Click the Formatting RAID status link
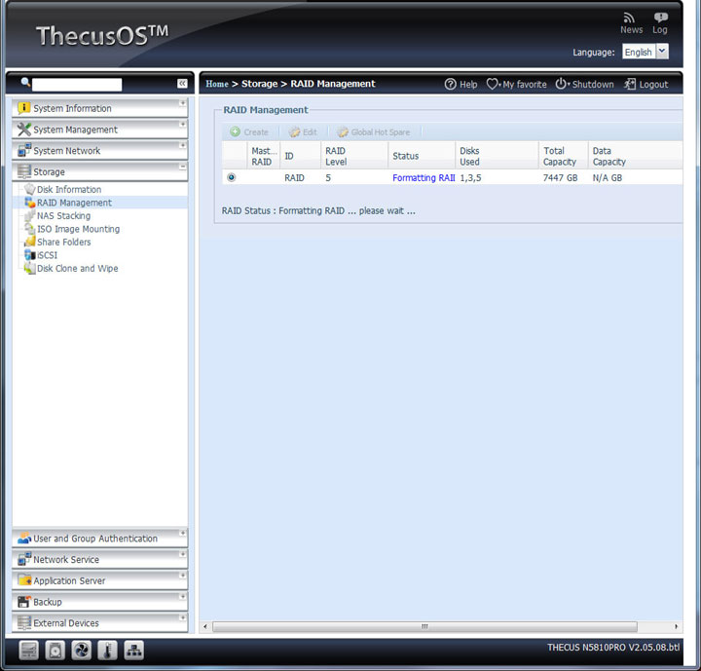The image size is (701, 671). (x=424, y=177)
